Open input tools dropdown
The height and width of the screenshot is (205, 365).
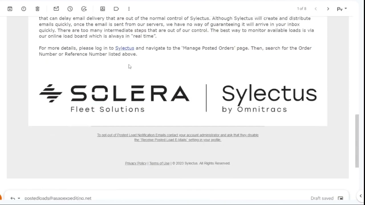[x=342, y=9]
